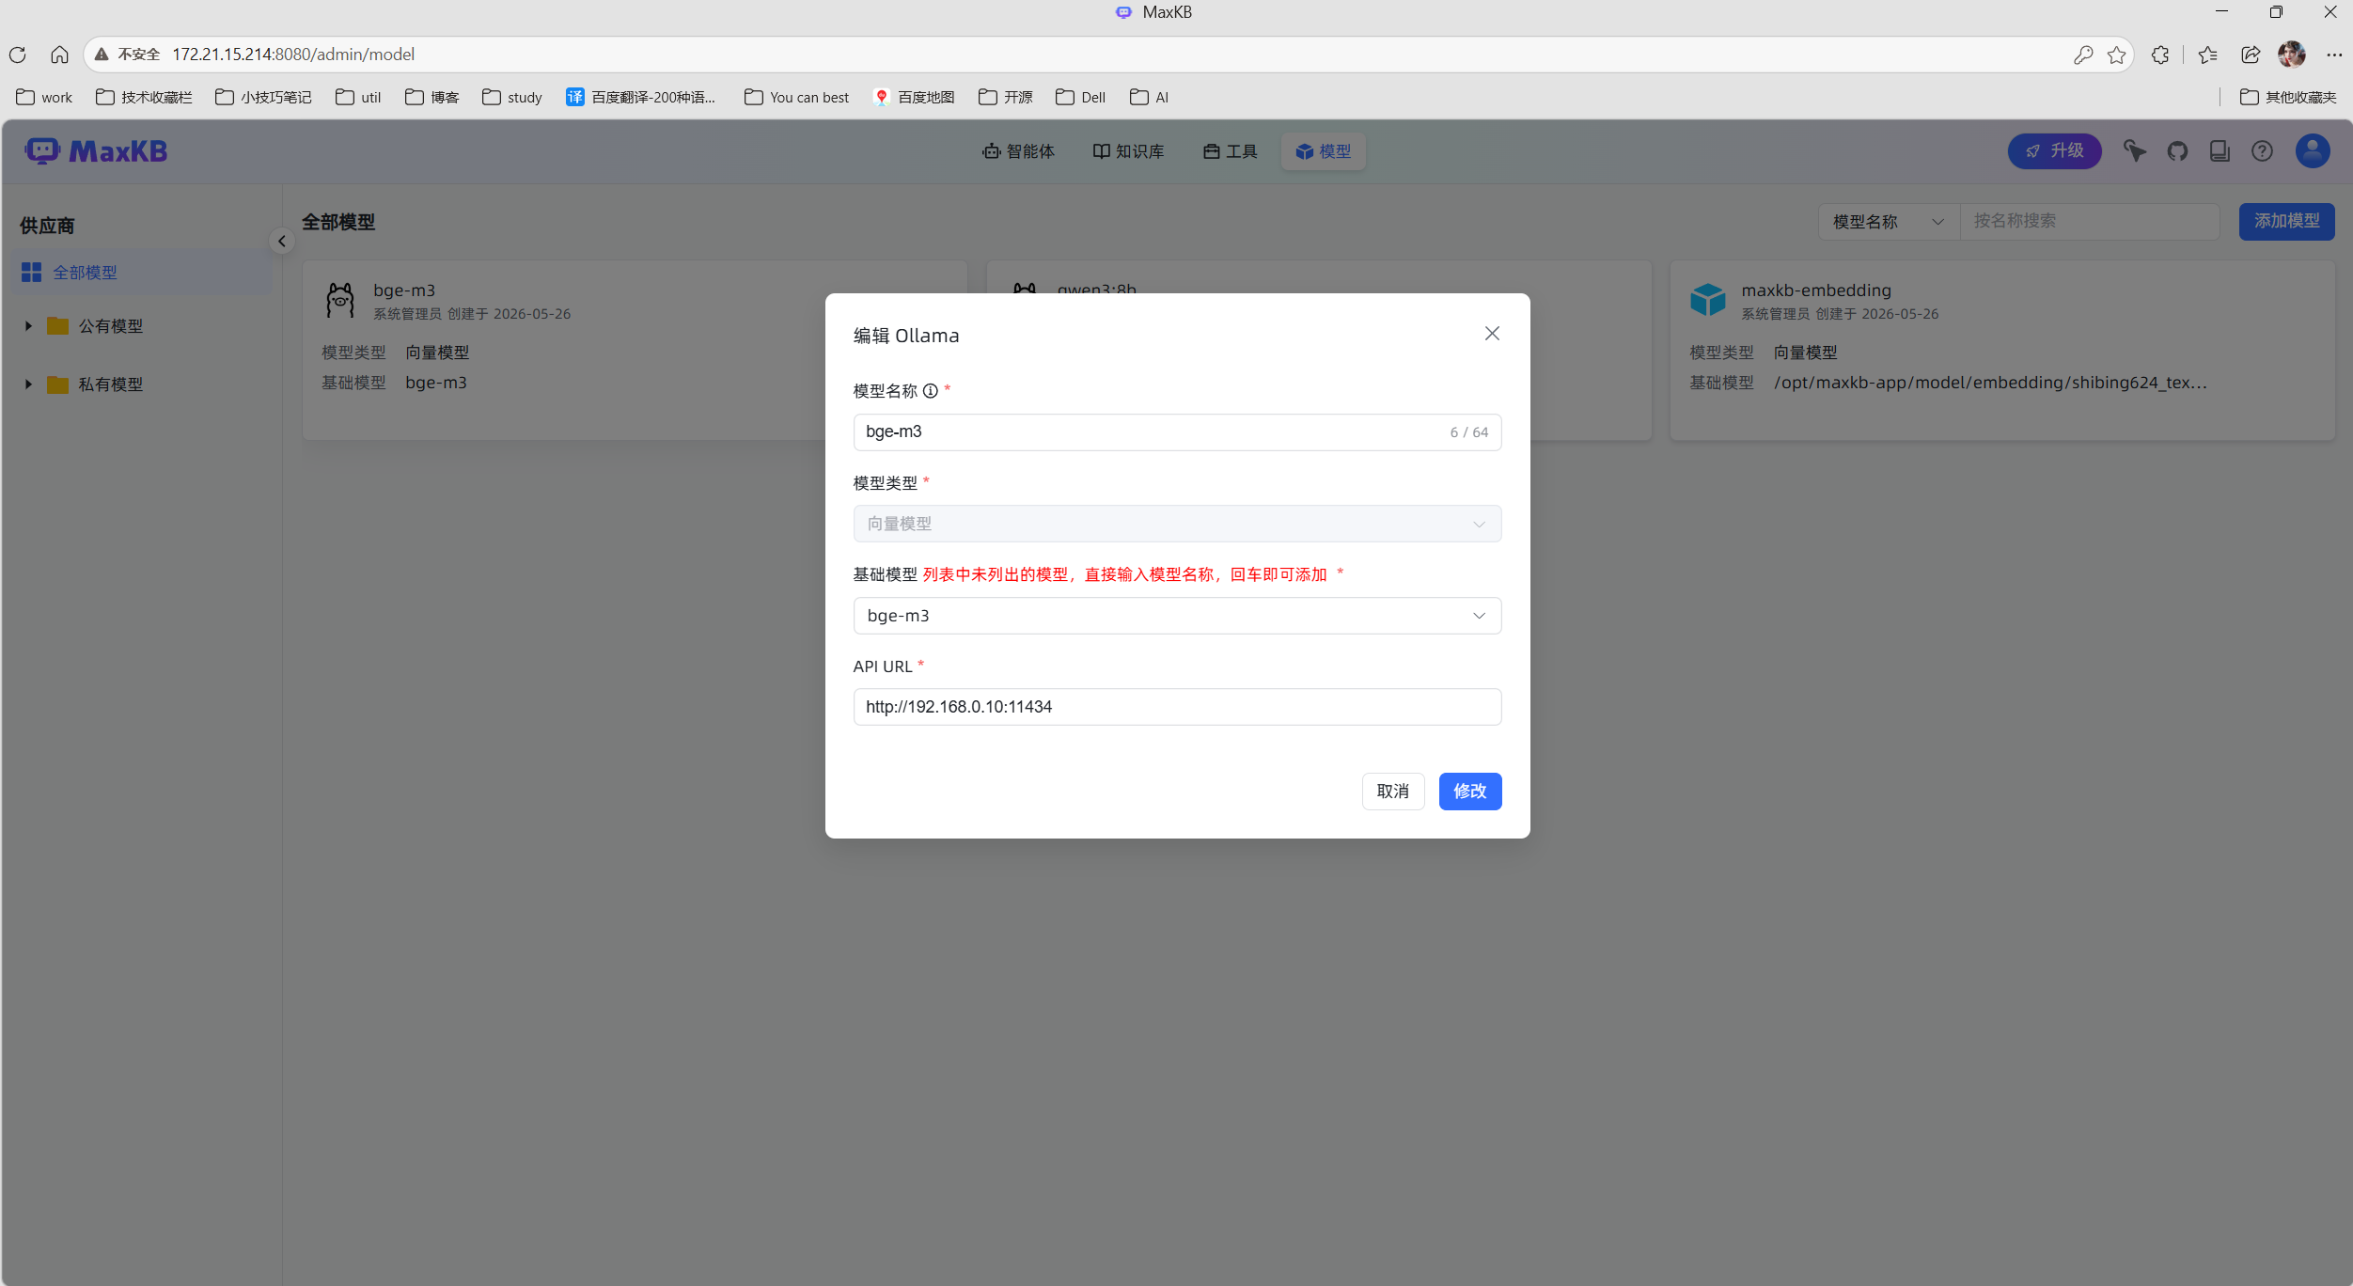Click the blue grid icon beside 全部模型
The image size is (2353, 1286).
[x=31, y=273]
